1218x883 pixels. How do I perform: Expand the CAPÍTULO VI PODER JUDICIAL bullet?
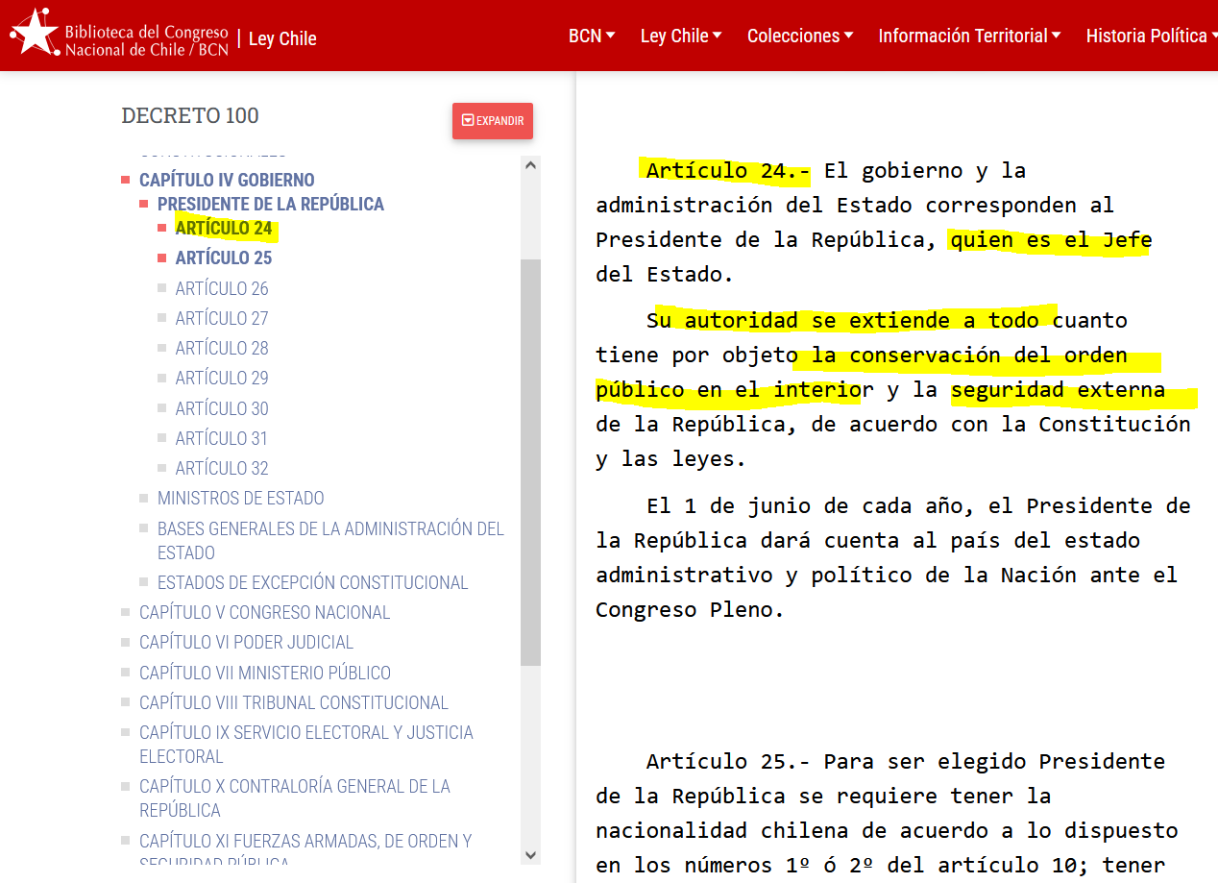pyautogui.click(x=126, y=642)
